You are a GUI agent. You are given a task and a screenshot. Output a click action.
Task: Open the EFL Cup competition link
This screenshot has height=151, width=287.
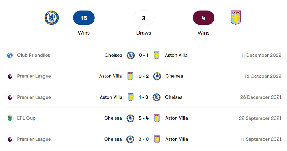coord(26,118)
